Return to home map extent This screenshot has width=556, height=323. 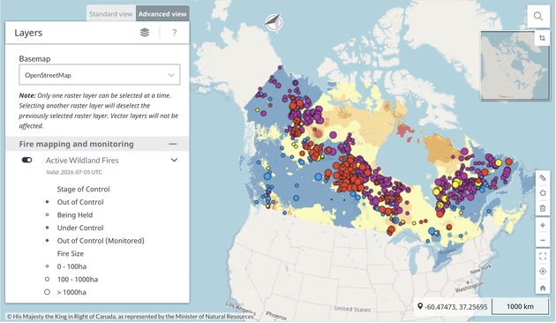click(543, 288)
